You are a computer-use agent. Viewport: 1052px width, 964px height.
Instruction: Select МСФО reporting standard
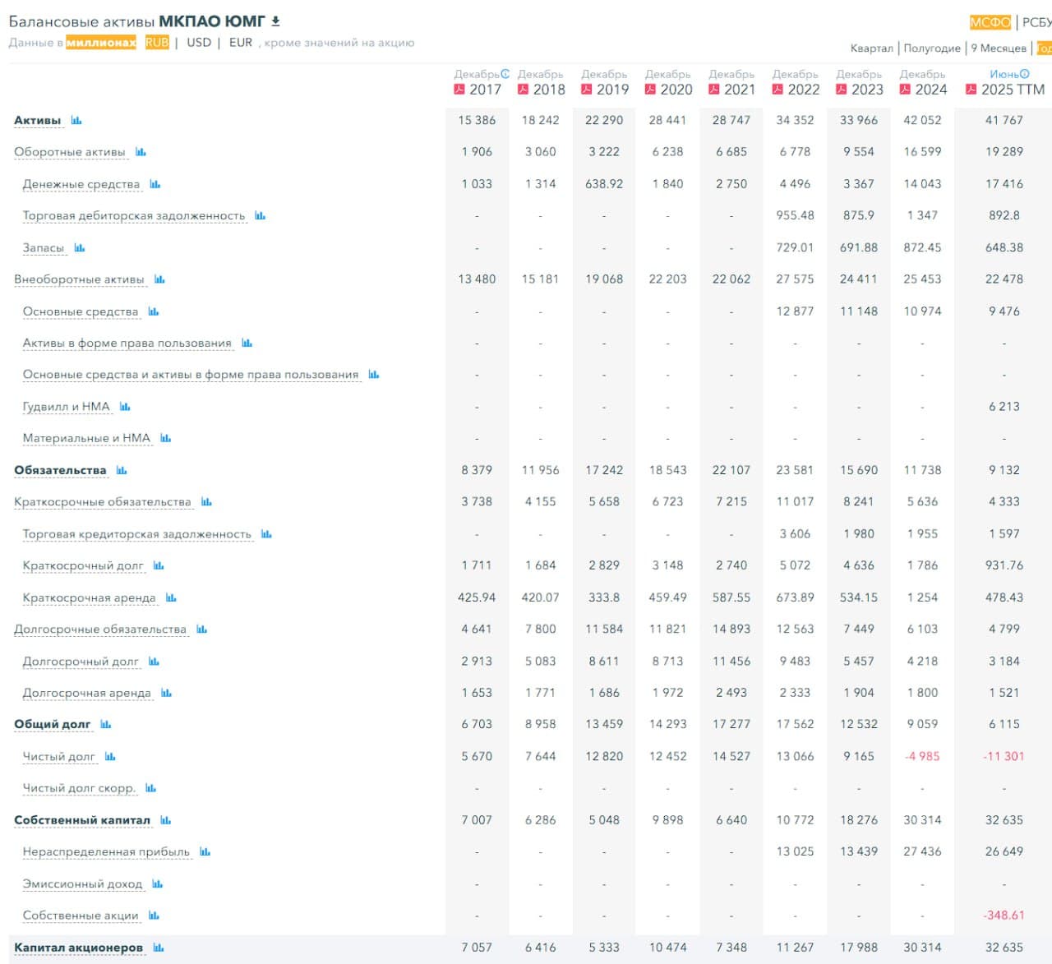click(x=990, y=22)
